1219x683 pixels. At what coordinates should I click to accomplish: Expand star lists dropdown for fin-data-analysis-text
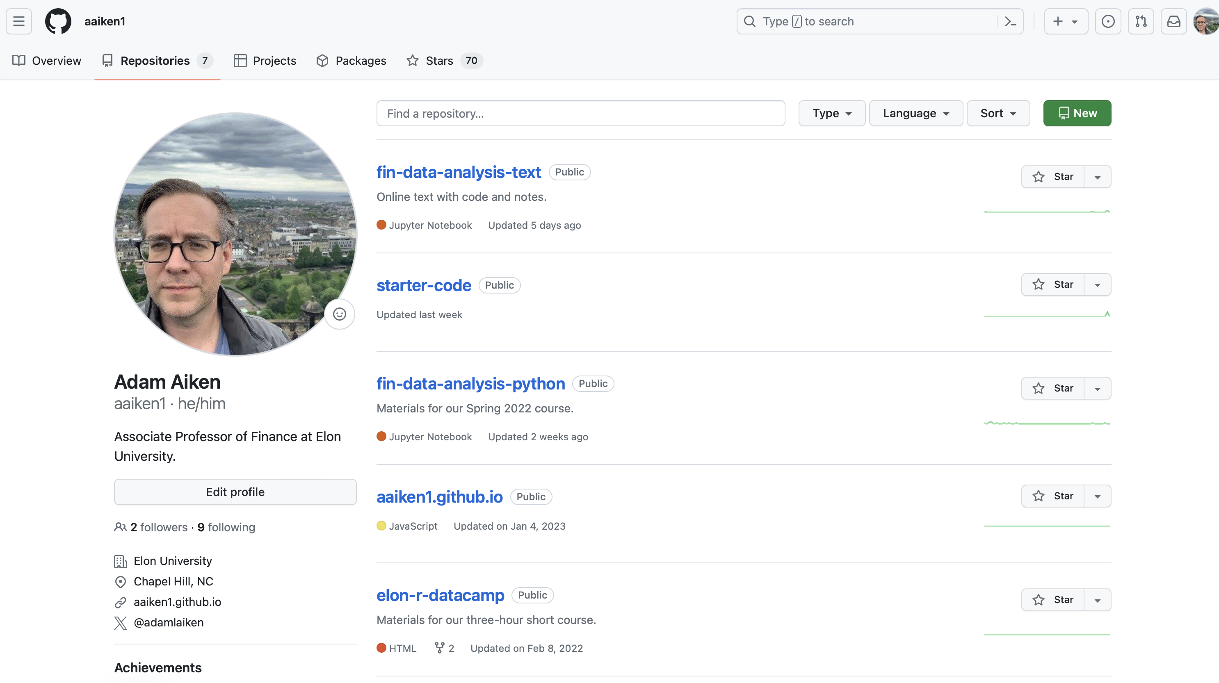point(1097,176)
